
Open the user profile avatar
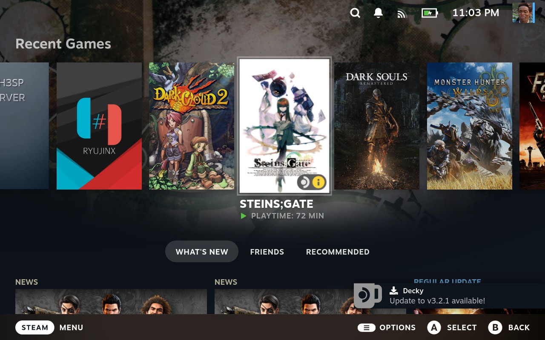point(523,13)
